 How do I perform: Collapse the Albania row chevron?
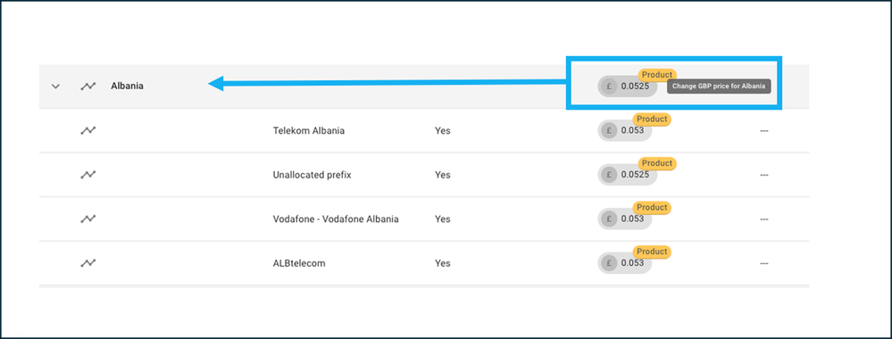pyautogui.click(x=55, y=87)
